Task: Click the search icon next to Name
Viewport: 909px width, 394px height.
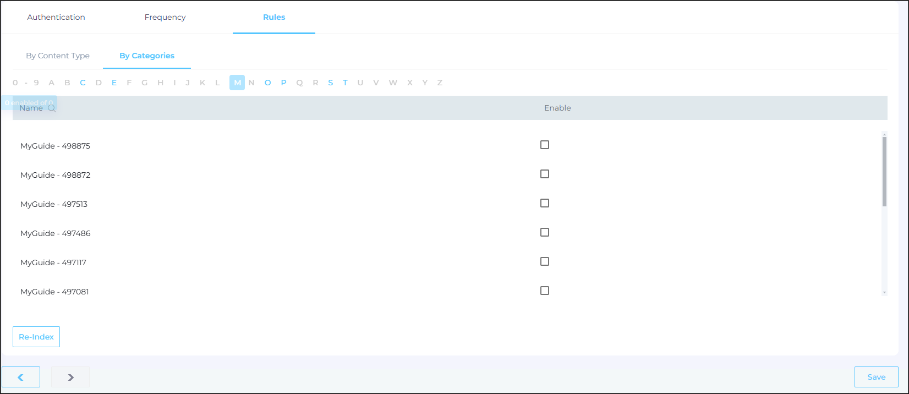Action: (52, 108)
